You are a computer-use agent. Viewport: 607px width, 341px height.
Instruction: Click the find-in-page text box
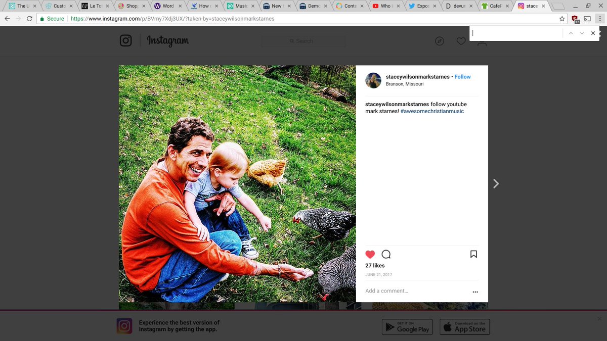pyautogui.click(x=516, y=33)
